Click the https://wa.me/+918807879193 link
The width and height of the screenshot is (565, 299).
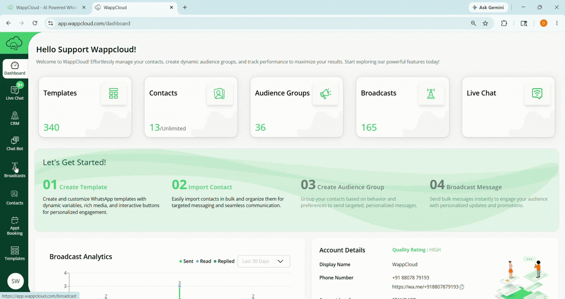click(425, 287)
